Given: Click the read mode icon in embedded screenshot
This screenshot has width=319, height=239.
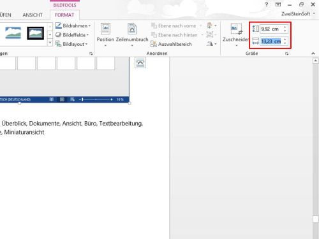Looking at the screenshot, I should 52,99.
